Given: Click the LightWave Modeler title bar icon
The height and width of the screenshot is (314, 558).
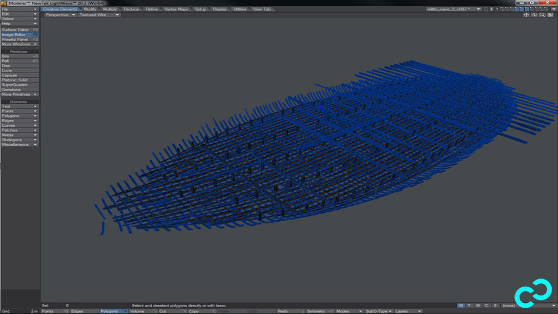Looking at the screenshot, I should tap(3, 3).
